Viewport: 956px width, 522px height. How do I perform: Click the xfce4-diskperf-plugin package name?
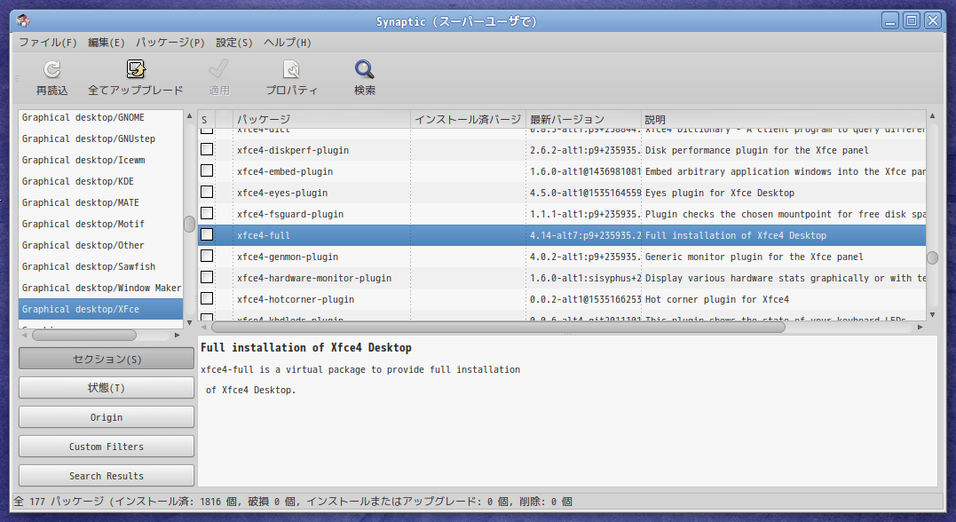293,150
